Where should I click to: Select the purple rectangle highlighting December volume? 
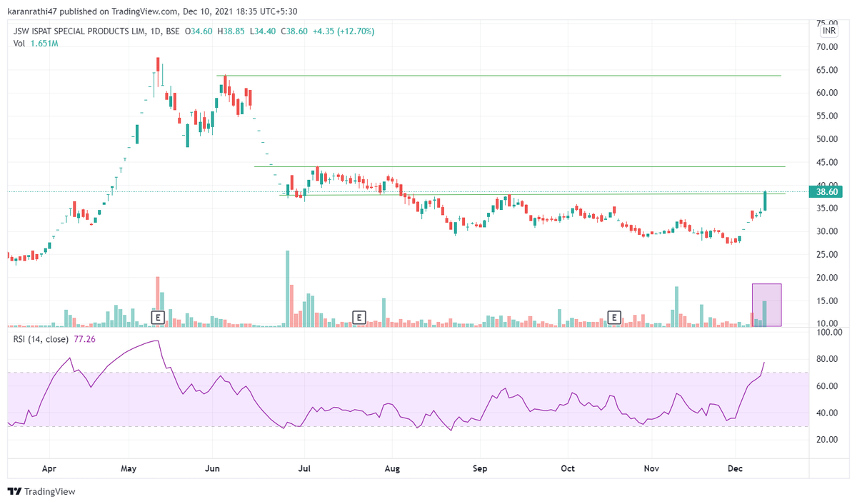point(766,303)
